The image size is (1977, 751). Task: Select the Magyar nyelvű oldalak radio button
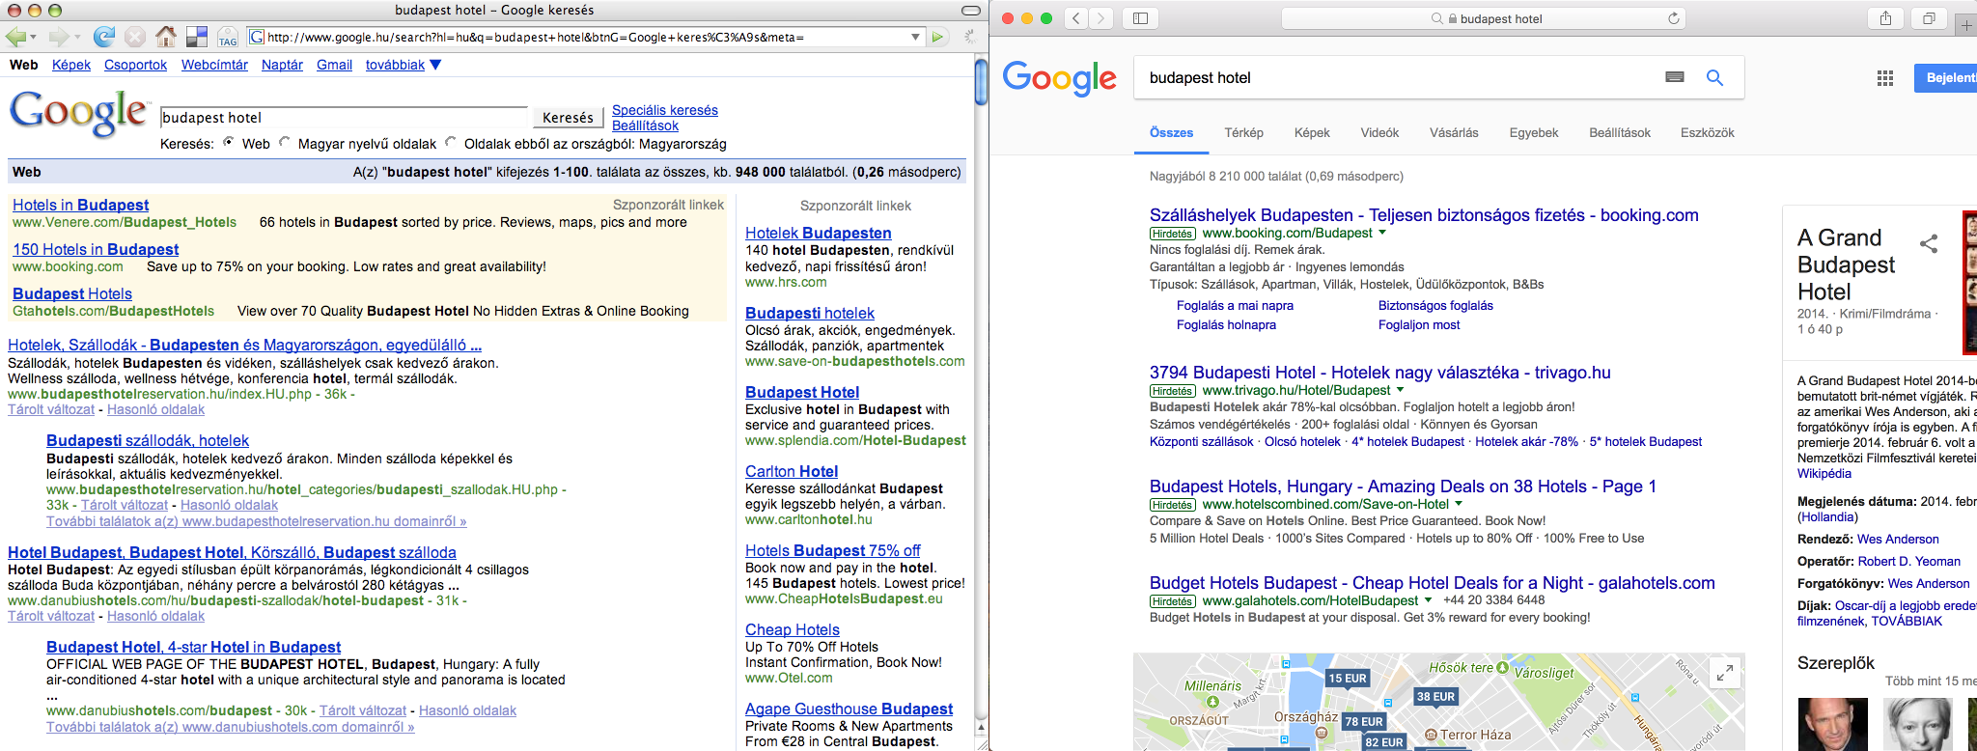tap(285, 142)
